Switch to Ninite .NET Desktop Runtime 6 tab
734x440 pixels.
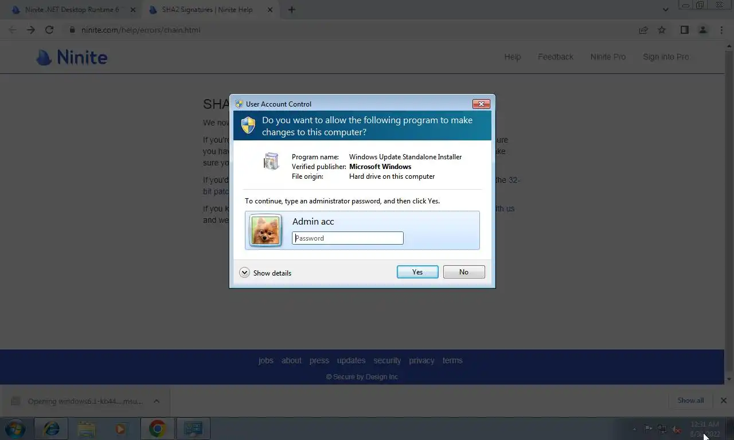[x=72, y=10]
